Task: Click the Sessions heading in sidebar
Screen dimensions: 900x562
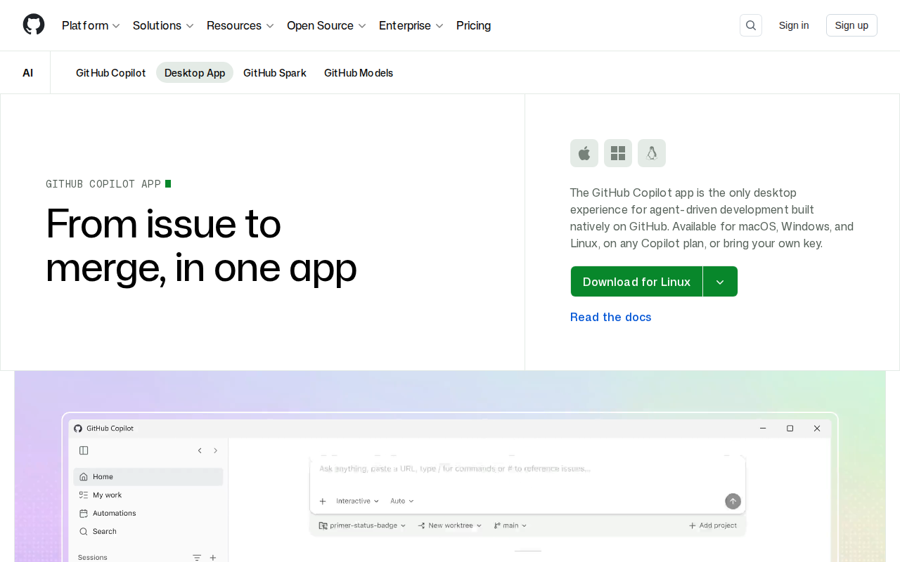Action: coord(93,557)
